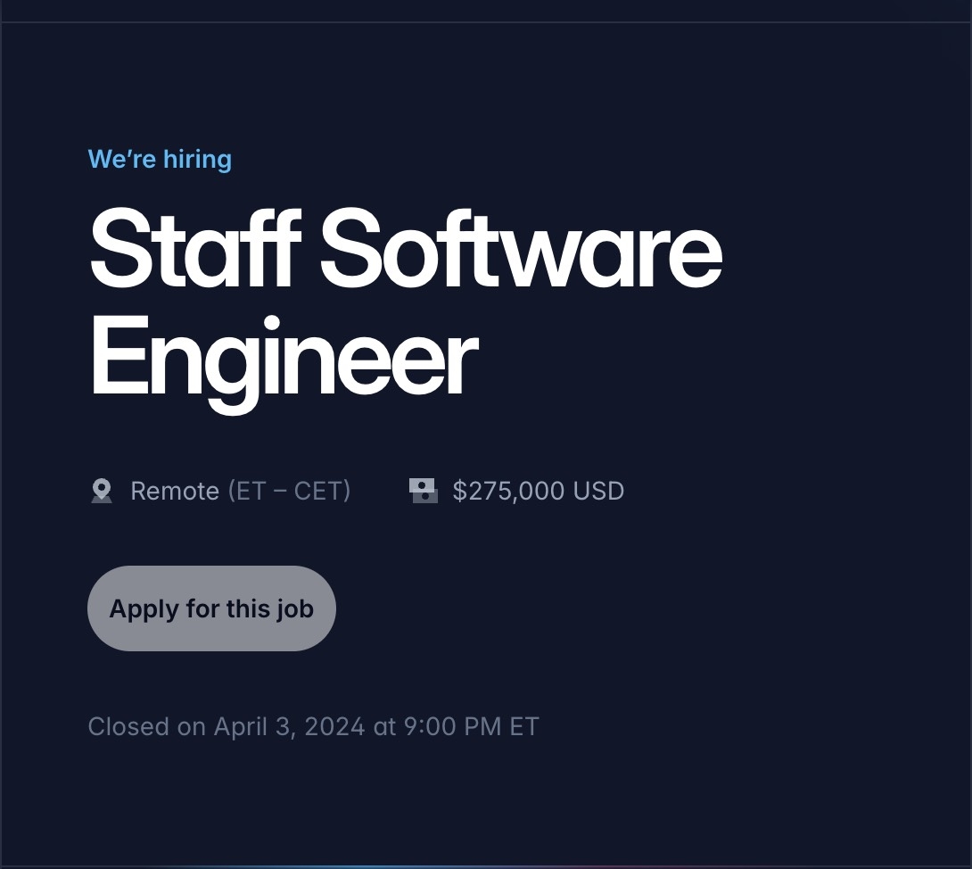Screen dimensions: 972x869
Task: Select the word "Staff" in the heading
Action: tap(195, 249)
